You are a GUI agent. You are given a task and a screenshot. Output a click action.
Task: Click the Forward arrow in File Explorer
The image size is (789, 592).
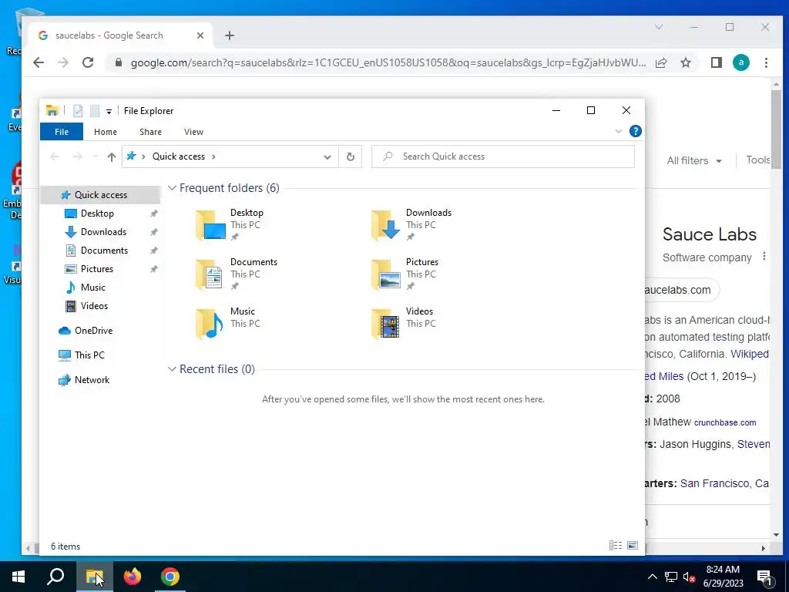[x=77, y=156]
